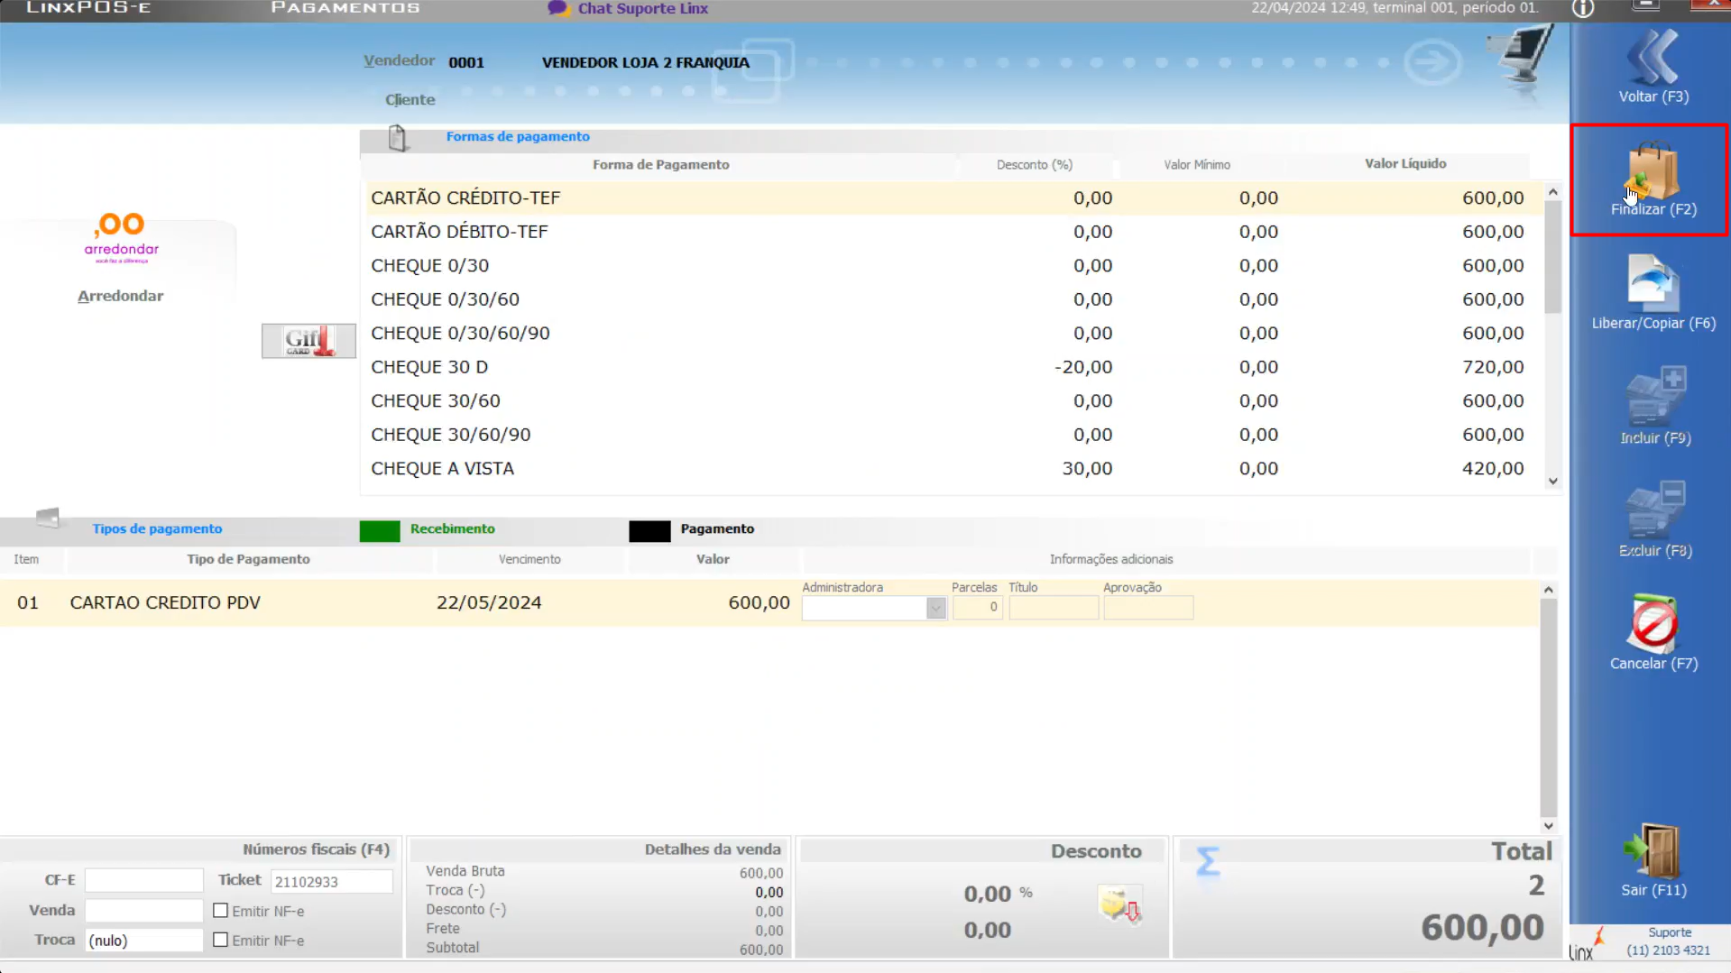
Task: Check Emitir NF-e in the Venda row
Action: [x=220, y=911]
